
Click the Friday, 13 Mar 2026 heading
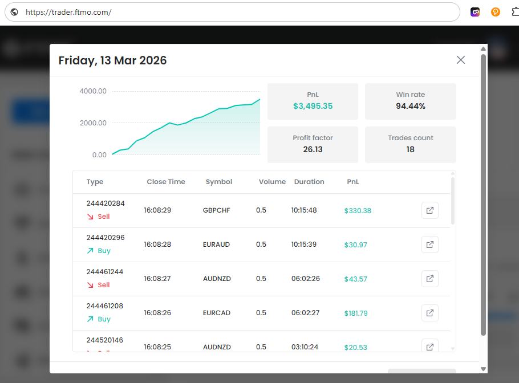pos(112,60)
